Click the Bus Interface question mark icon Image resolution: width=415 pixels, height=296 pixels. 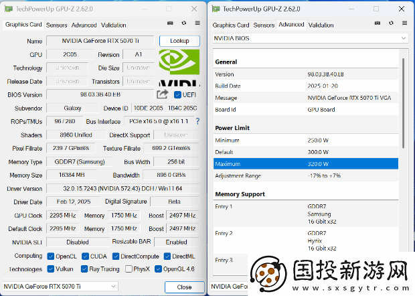[x=197, y=121]
